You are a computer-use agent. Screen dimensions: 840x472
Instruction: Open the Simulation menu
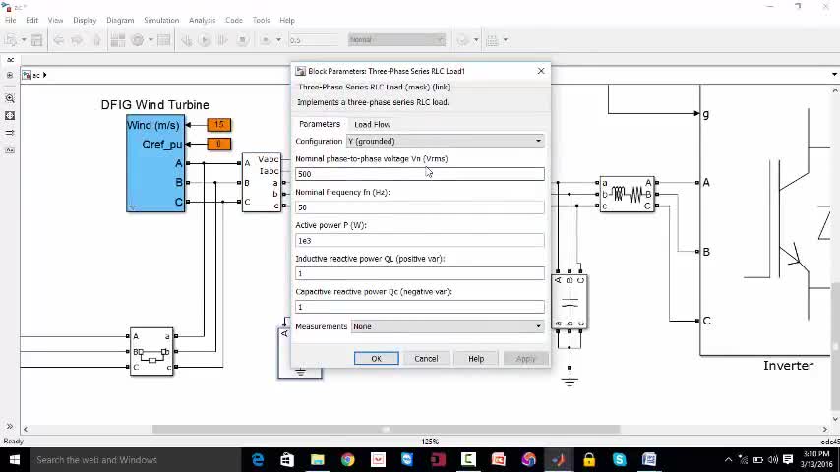pyautogui.click(x=161, y=20)
